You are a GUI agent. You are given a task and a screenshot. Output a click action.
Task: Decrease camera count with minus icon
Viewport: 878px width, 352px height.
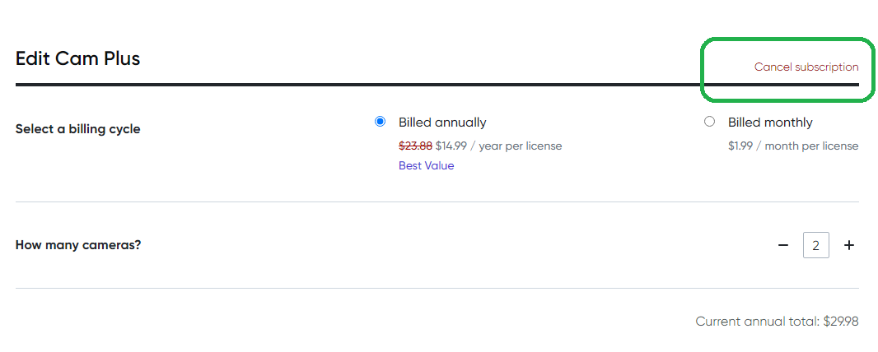coord(783,245)
